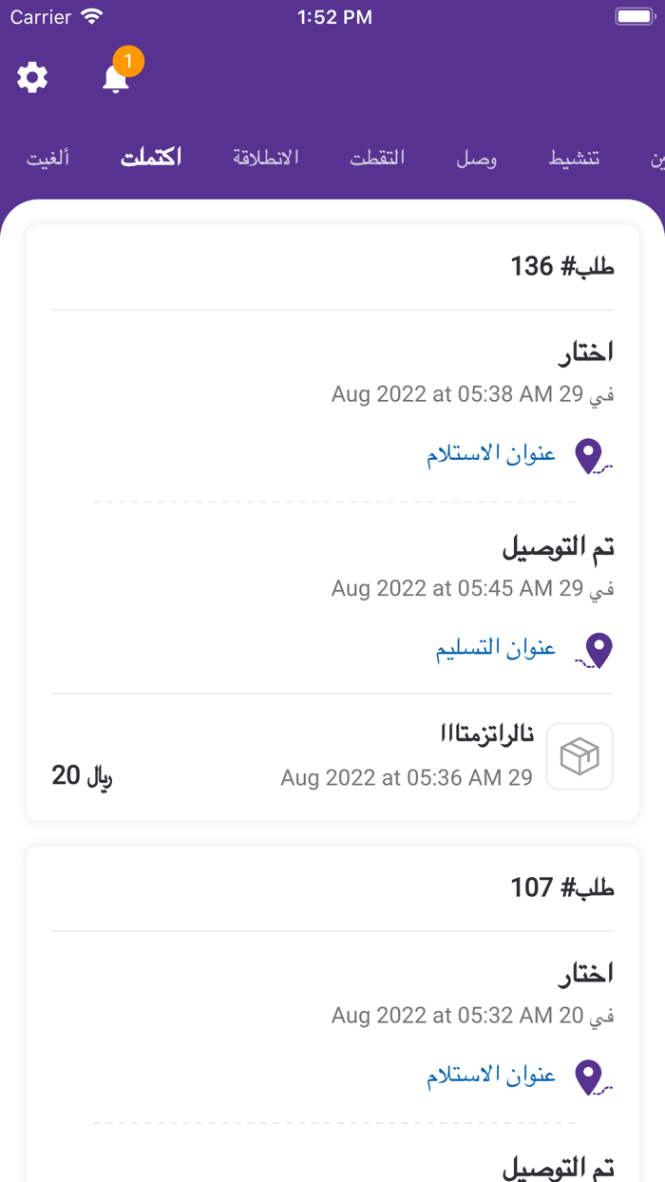Click the Wi-Fi icon in the status bar

point(91,15)
